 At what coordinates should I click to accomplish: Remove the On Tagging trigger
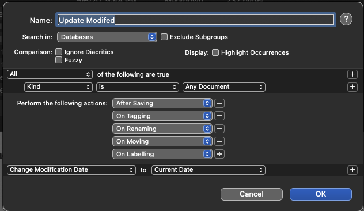(x=219, y=116)
